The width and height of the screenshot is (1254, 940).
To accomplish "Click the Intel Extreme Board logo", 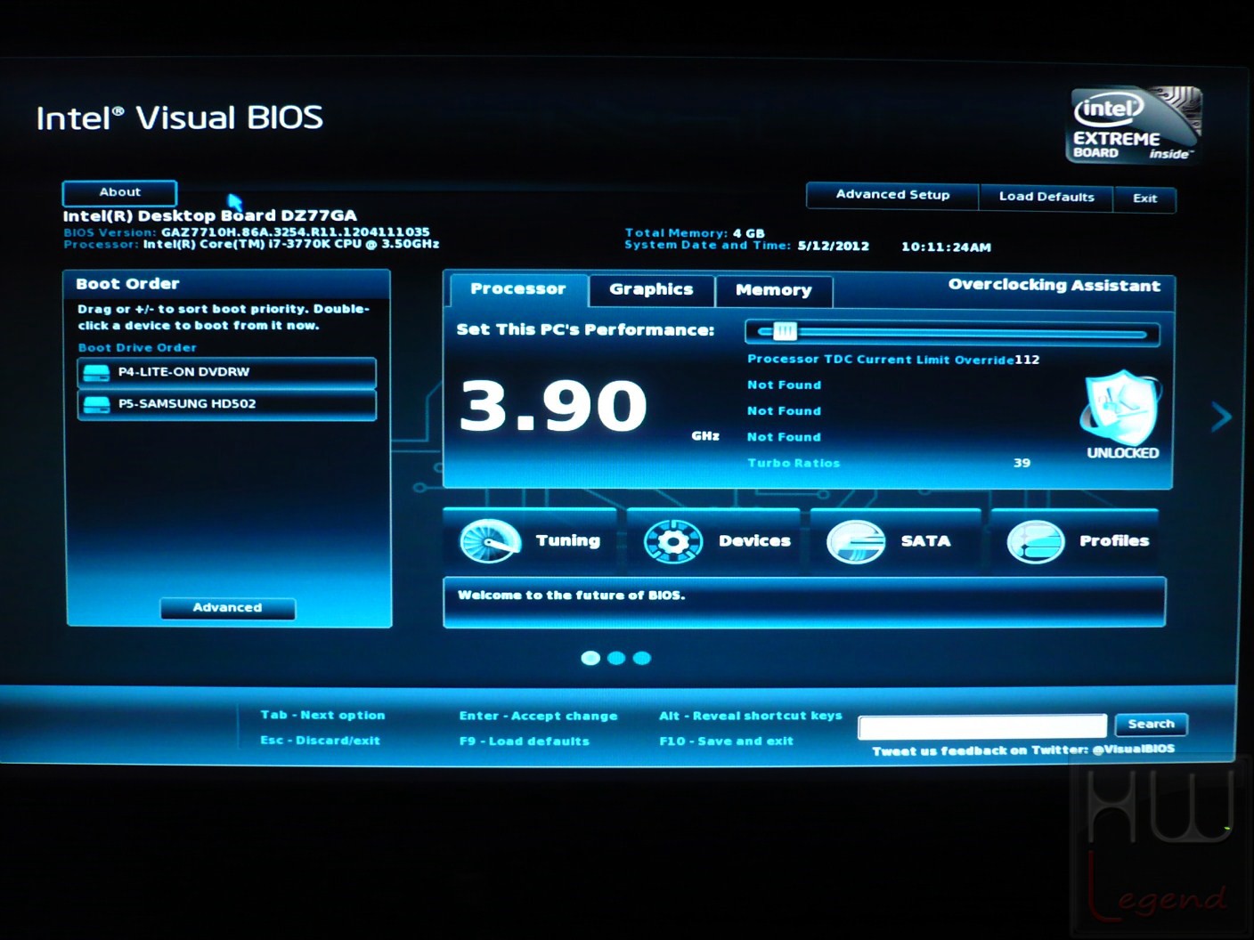I will tap(1135, 125).
